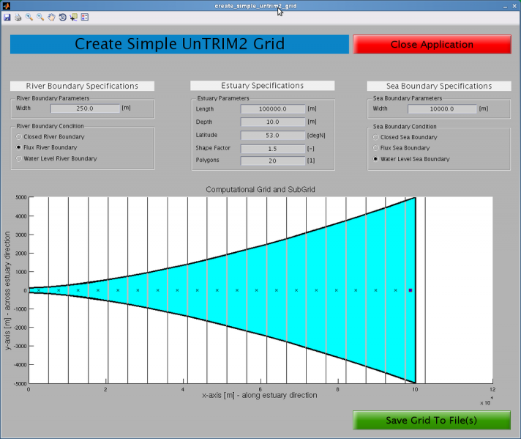Screen dimensions: 521x439
Task: Click the Save figure toolbar icon
Action: (7, 17)
